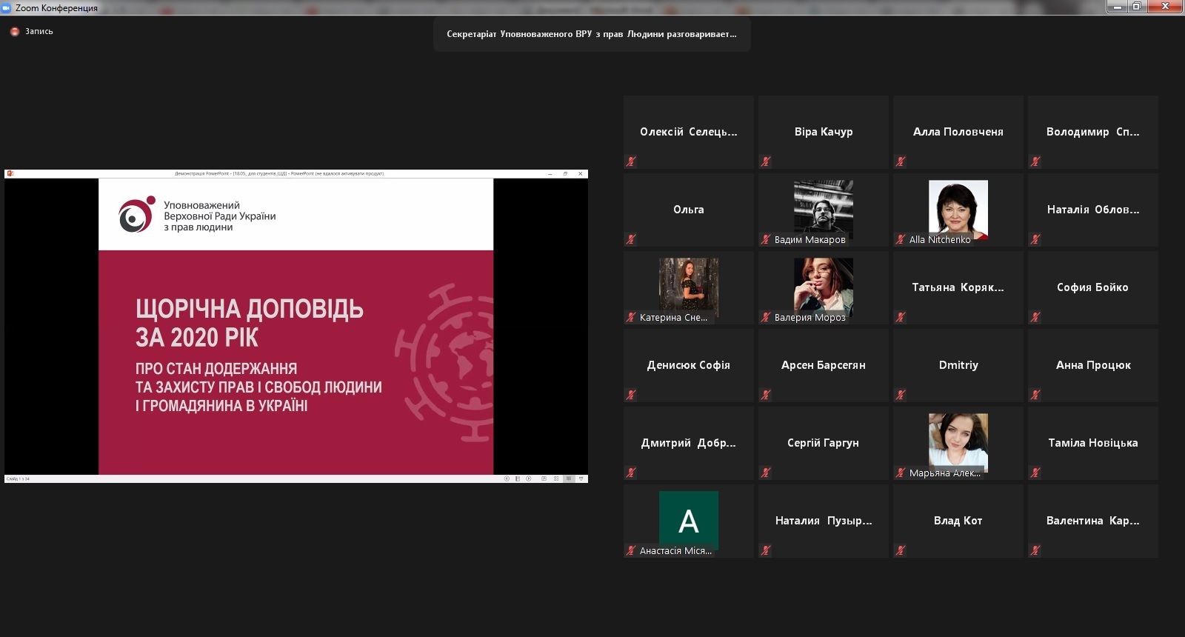Select София Бойко participant tile
Viewport: 1185px width, 637px height.
(1092, 287)
